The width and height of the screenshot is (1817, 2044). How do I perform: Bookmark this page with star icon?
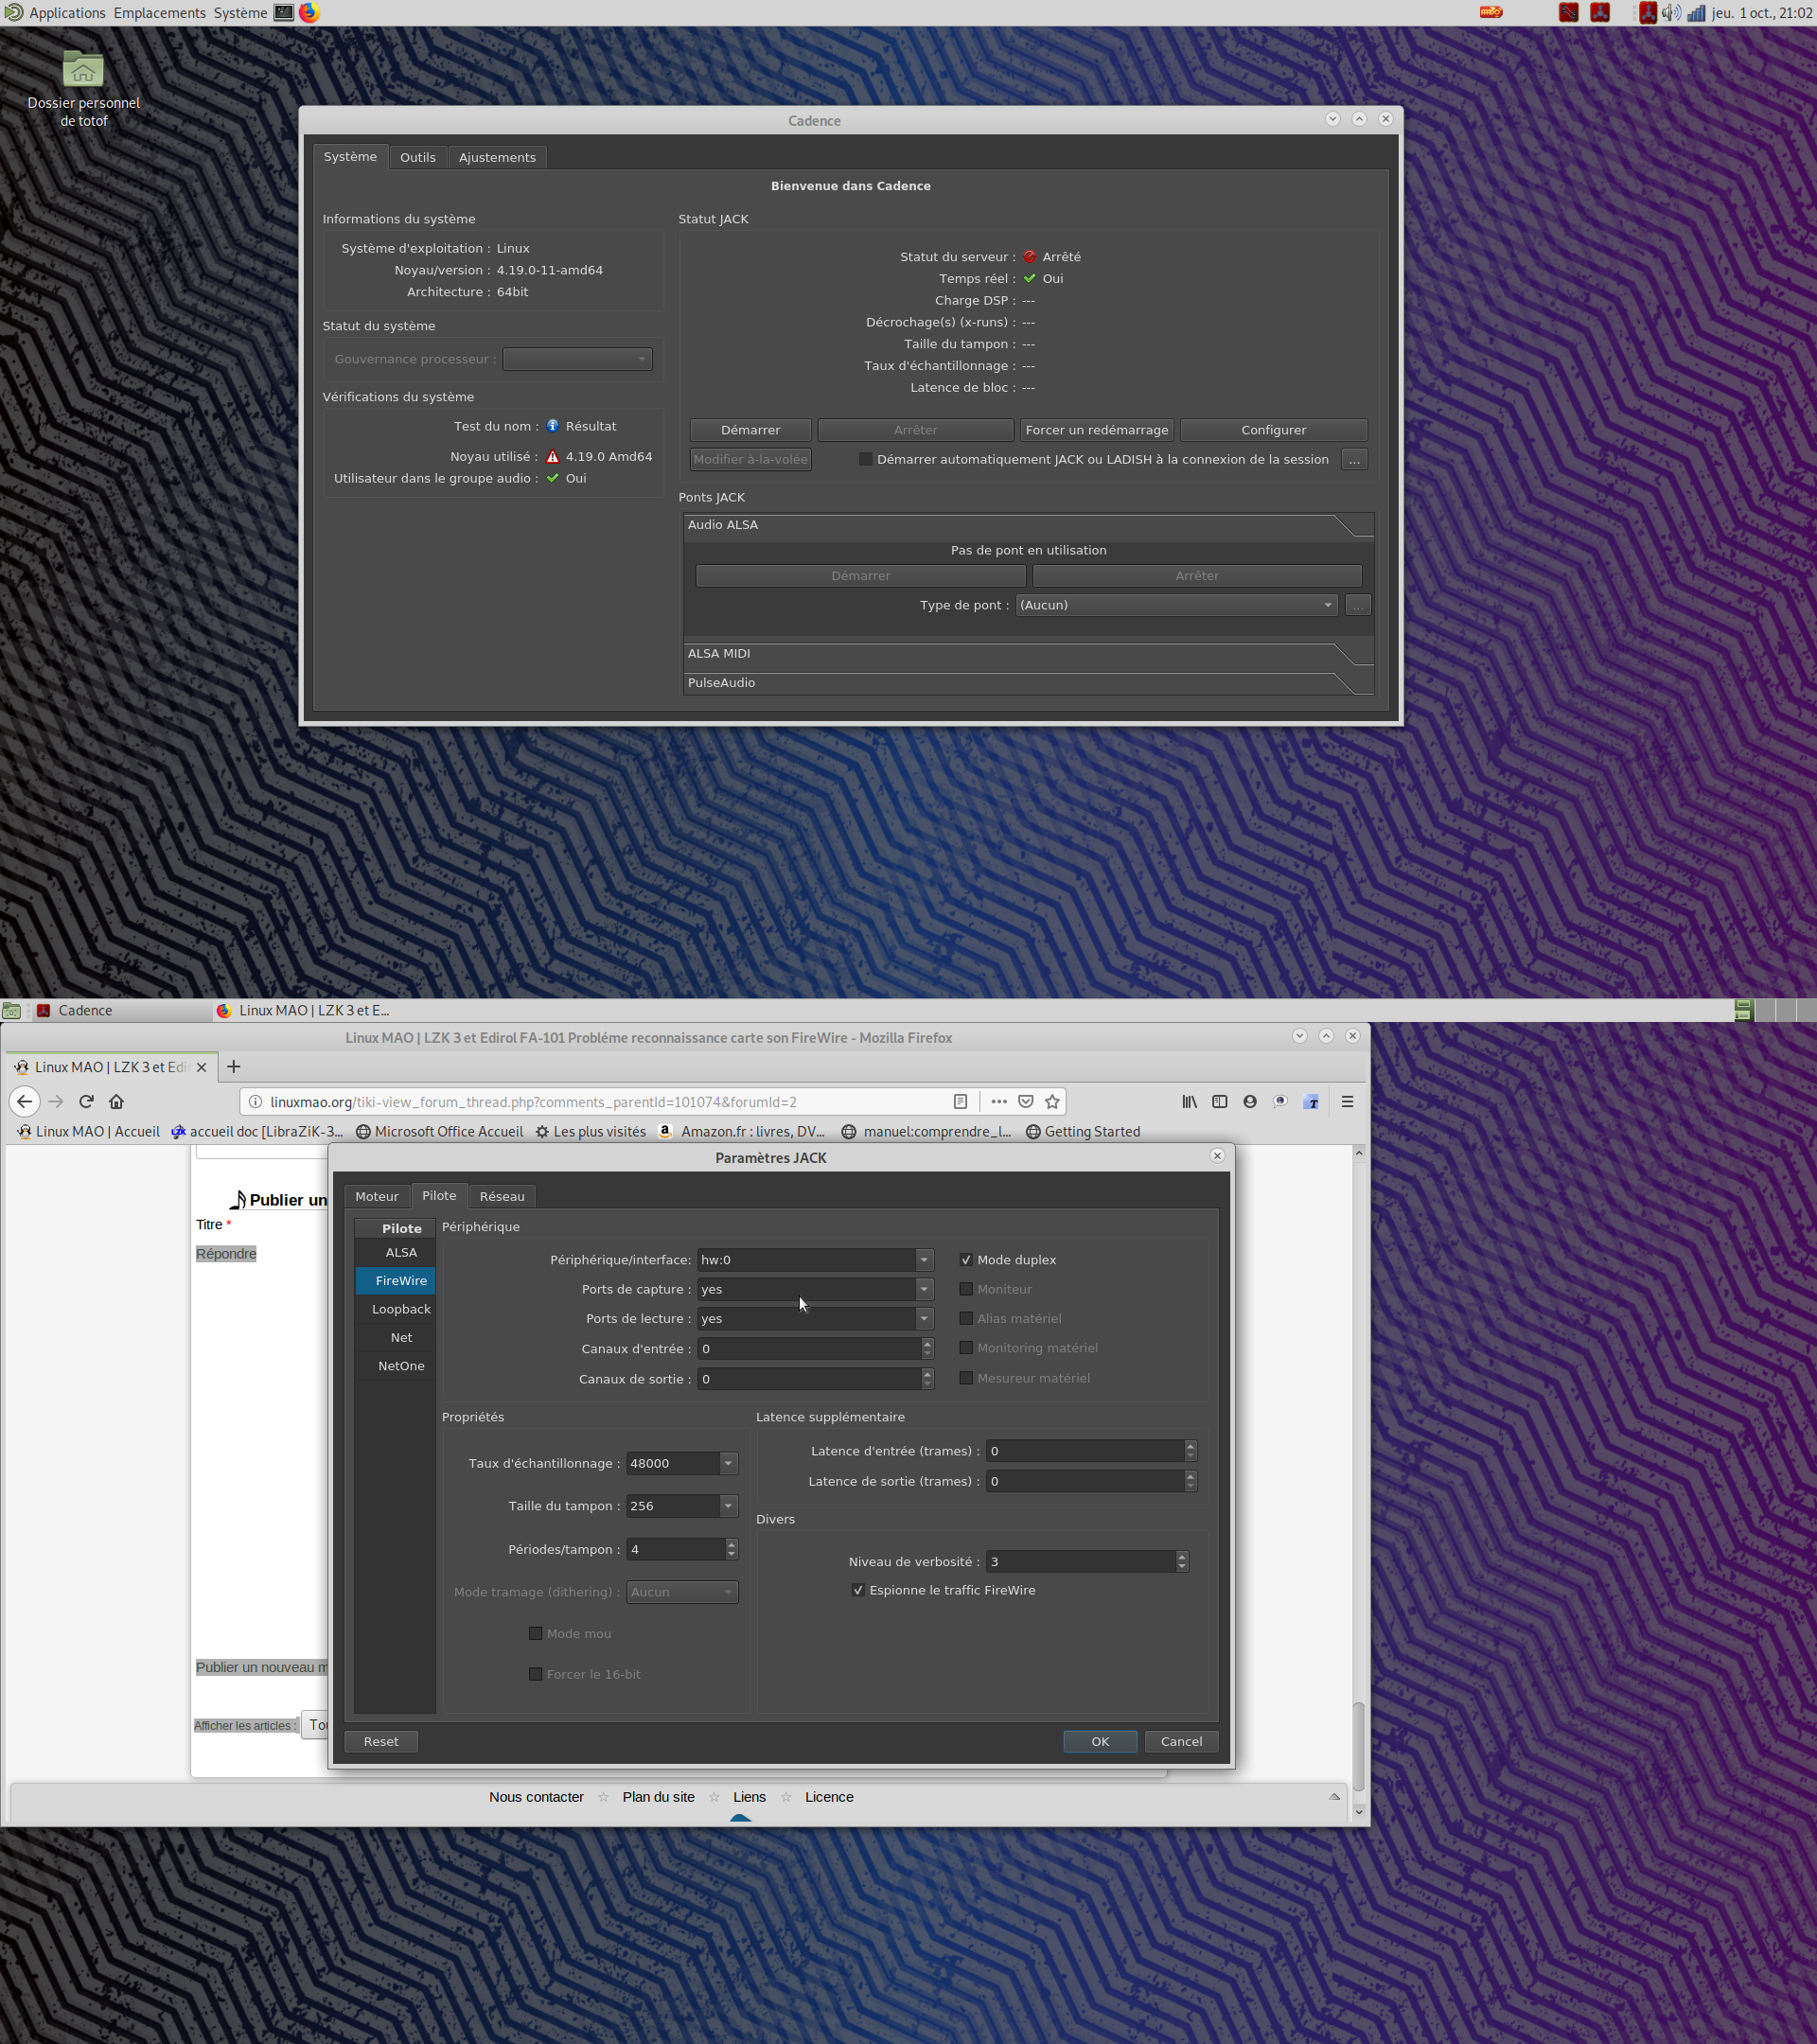point(1052,1101)
